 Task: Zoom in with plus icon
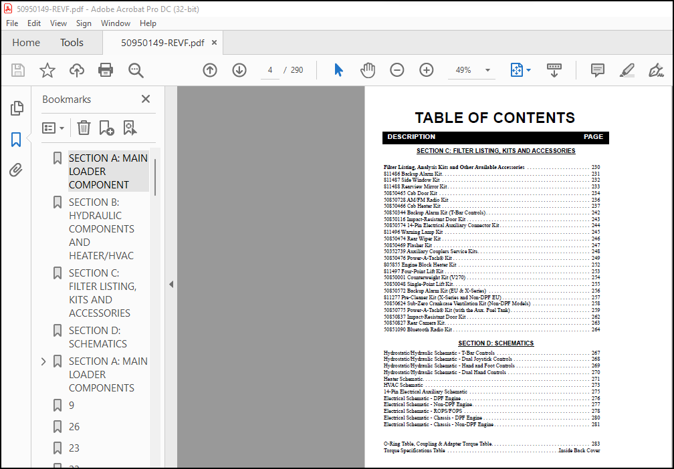pos(427,70)
